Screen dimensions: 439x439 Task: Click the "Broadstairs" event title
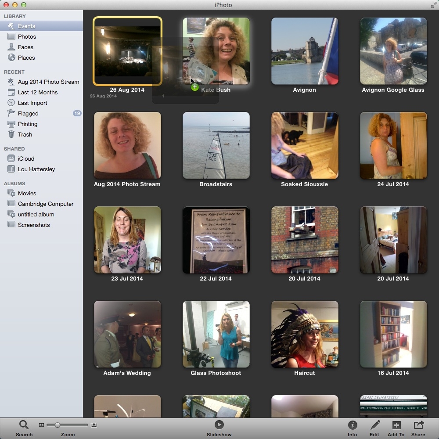216,184
